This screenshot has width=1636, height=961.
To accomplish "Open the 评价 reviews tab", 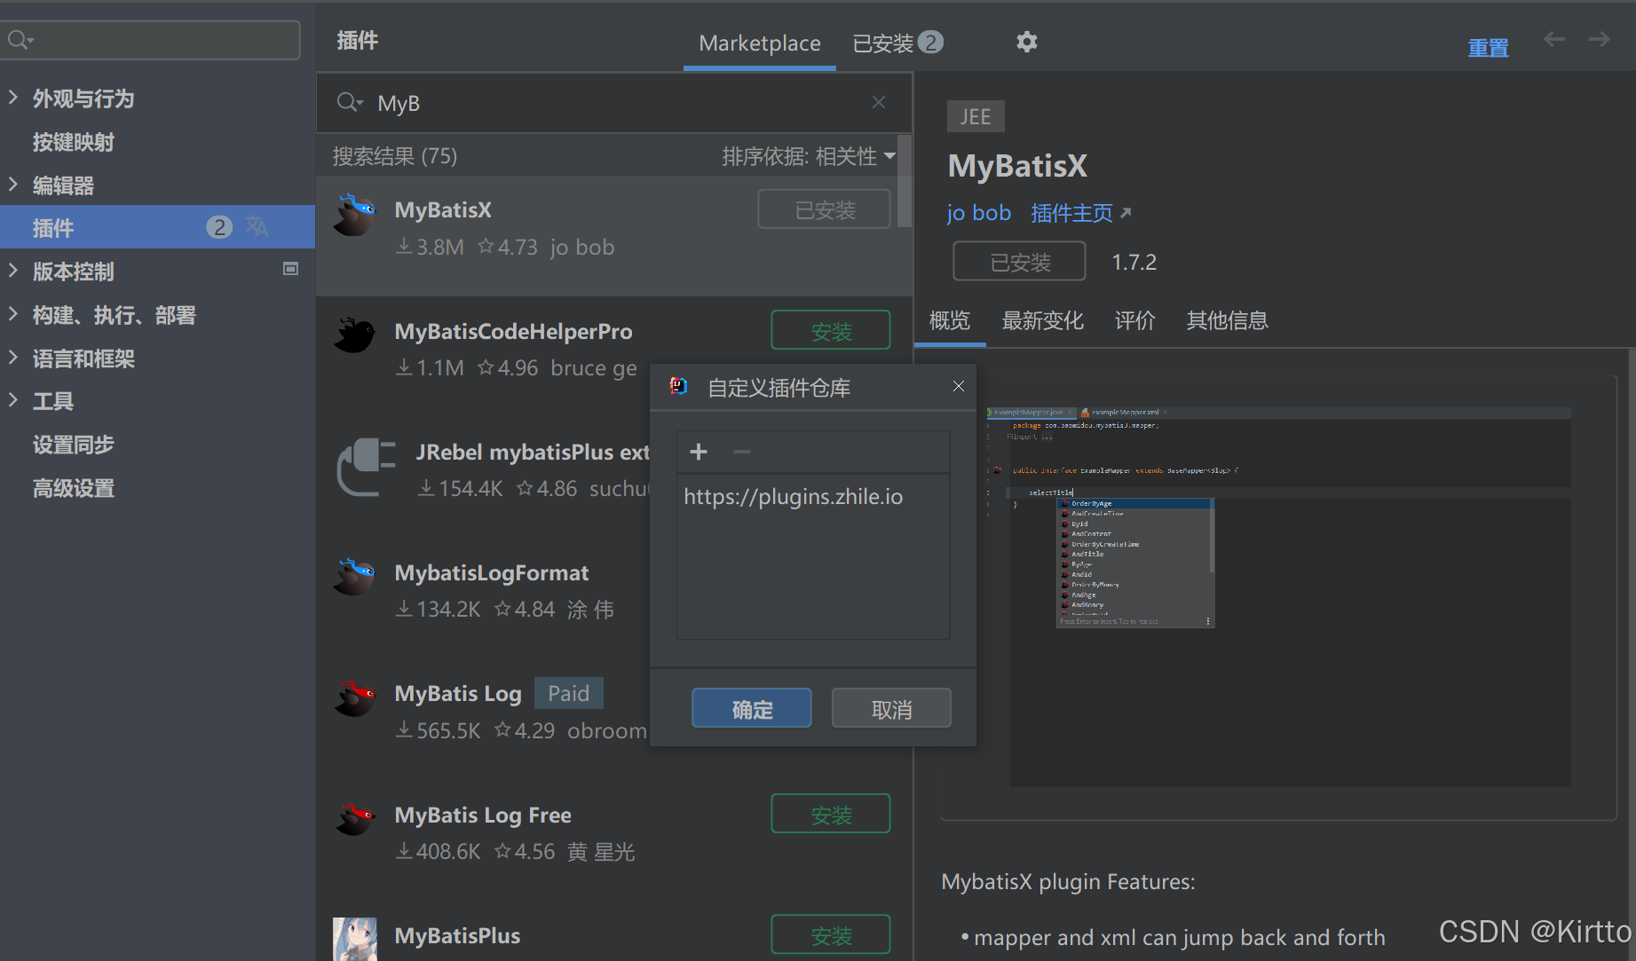I will 1134,320.
